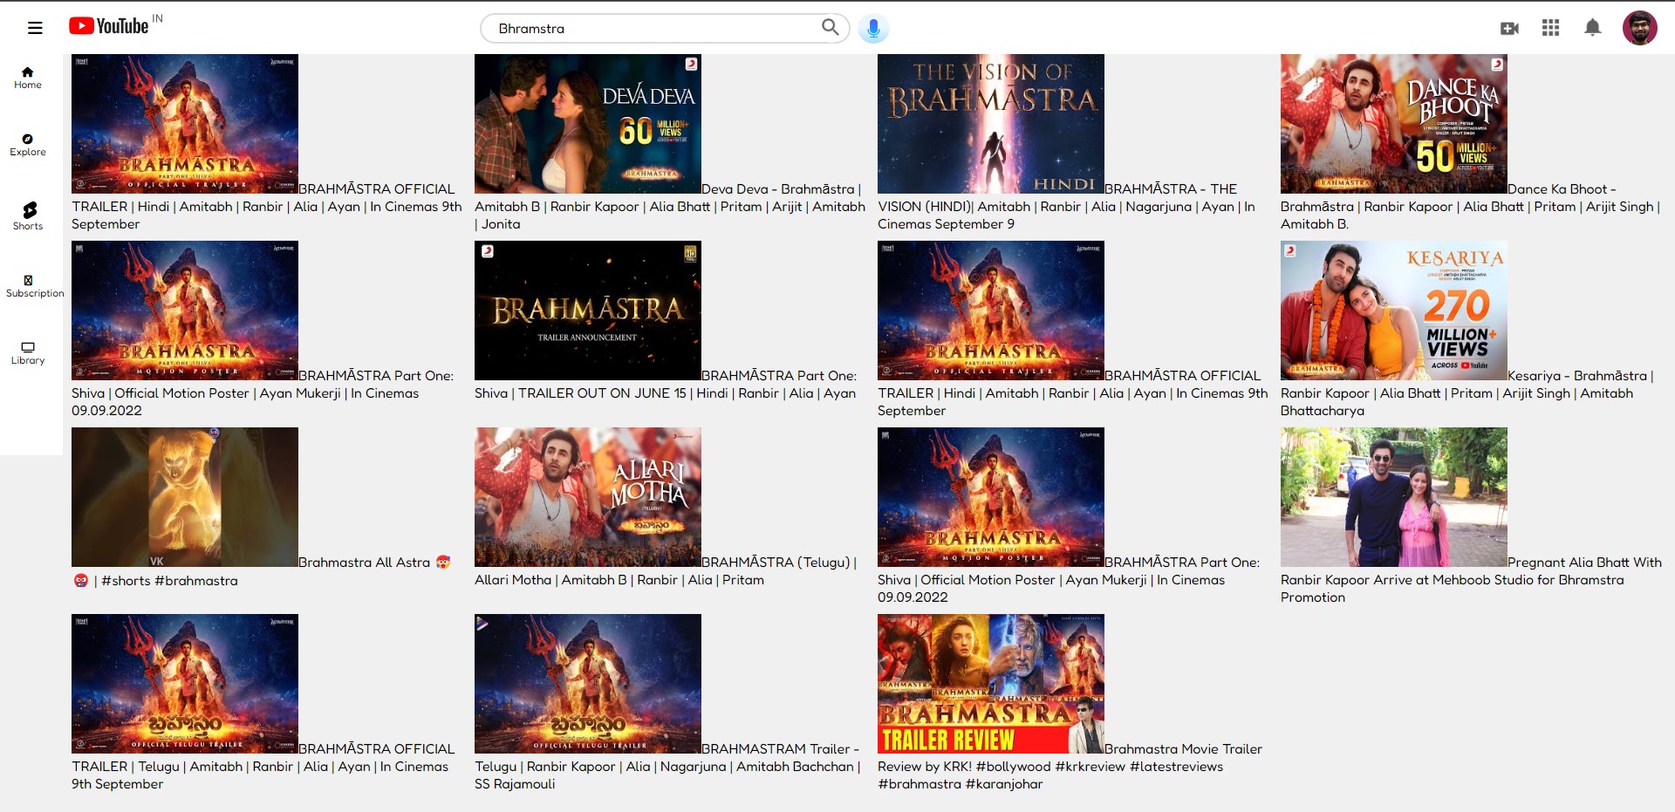
Task: Open Library in sidebar
Action: pyautogui.click(x=28, y=352)
